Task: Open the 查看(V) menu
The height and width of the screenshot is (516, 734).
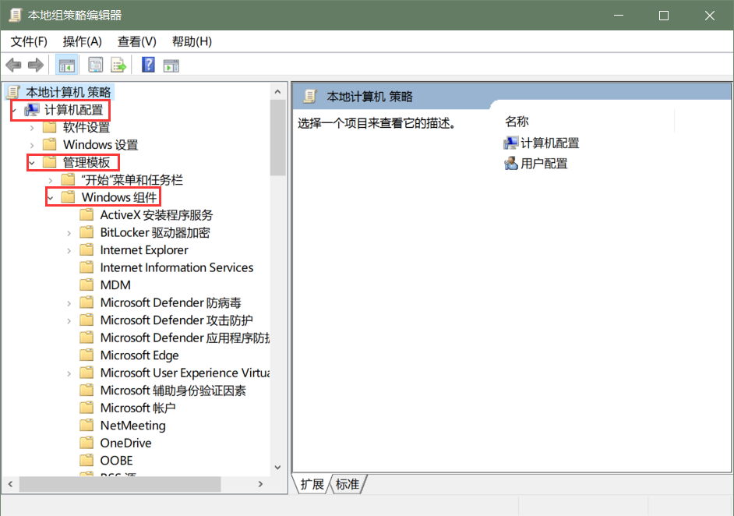Action: click(x=136, y=41)
